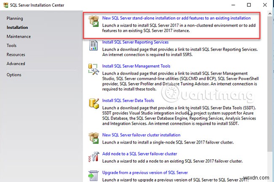Open Install SQL Server Reporting Services link
Image resolution: width=274 pixels, height=182 pixels.
[x=135, y=42]
